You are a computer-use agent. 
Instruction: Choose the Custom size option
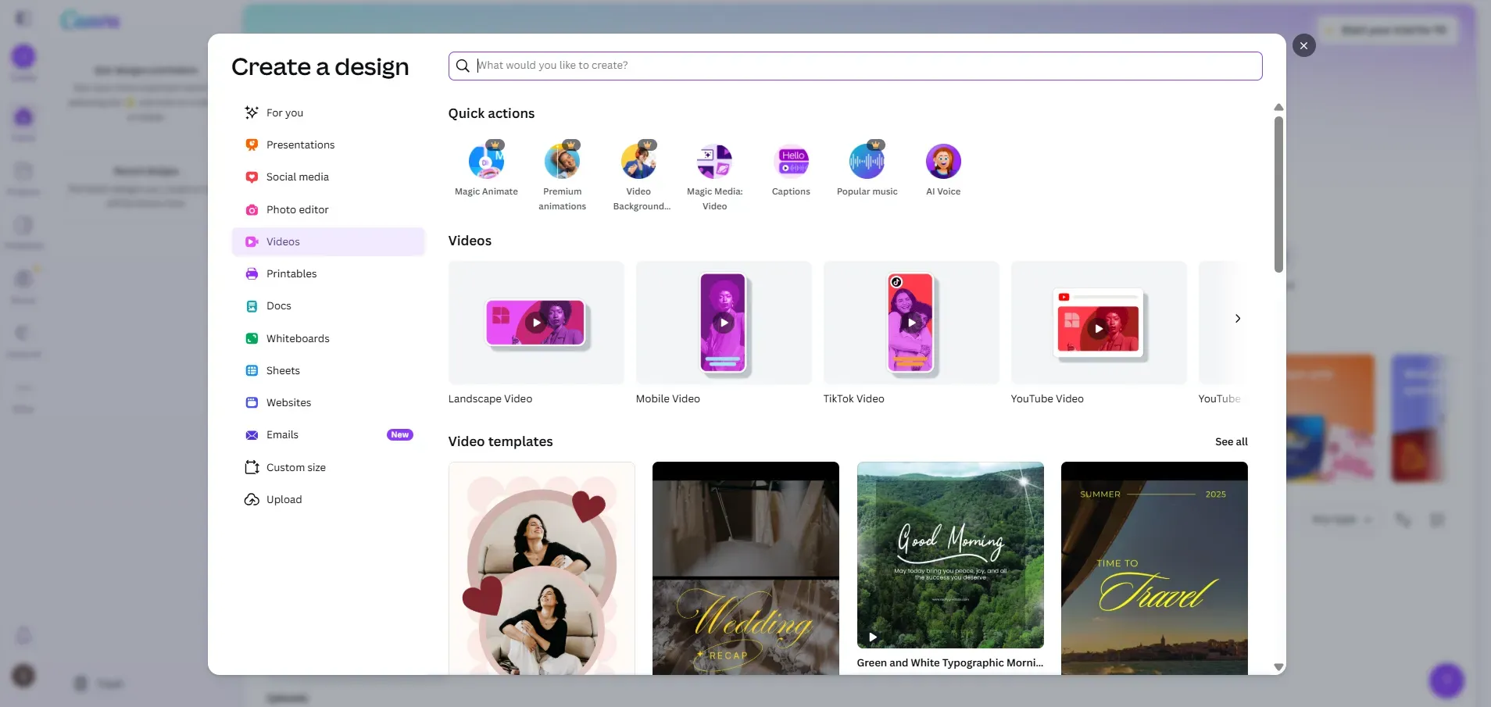295,467
